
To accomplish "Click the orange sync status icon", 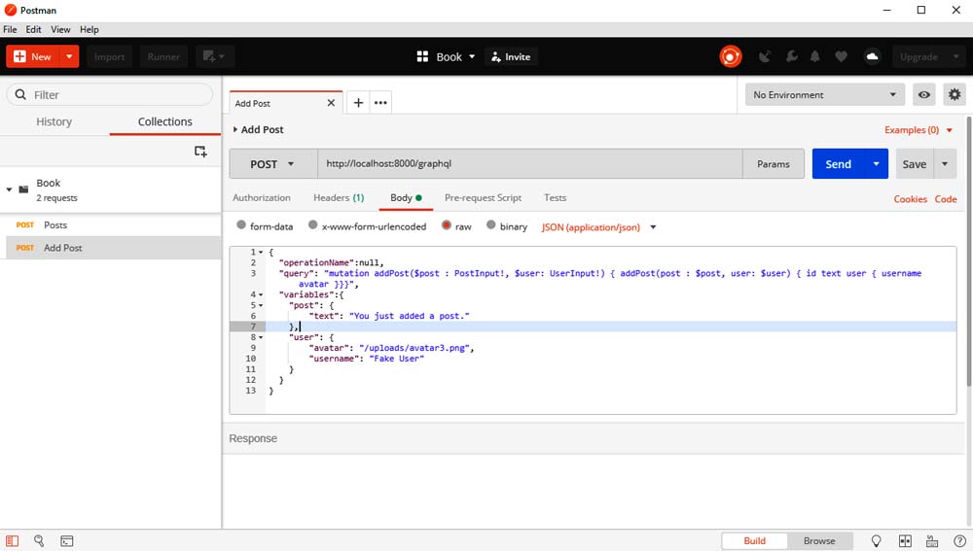I will click(731, 56).
